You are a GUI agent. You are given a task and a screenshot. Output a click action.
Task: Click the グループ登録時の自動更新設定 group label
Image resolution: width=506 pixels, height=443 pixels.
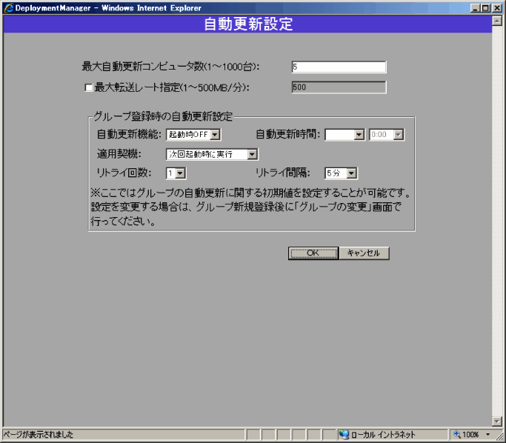[163, 116]
